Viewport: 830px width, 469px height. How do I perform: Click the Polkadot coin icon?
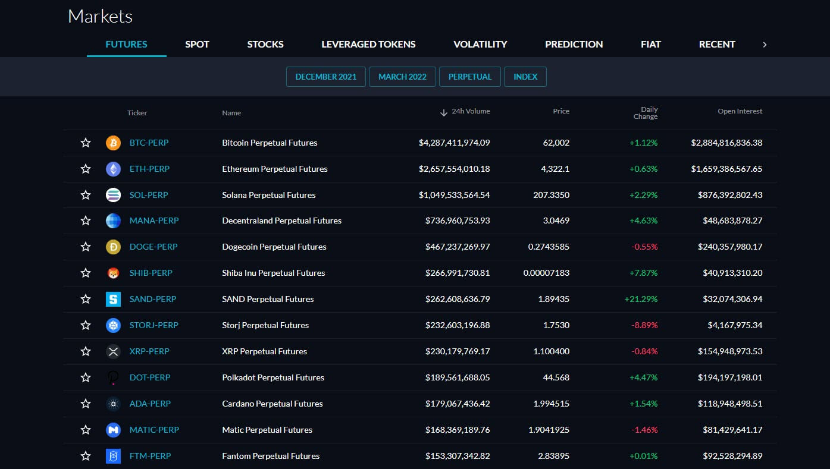tap(113, 377)
